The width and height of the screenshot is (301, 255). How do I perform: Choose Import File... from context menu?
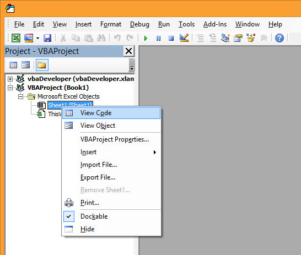[x=111, y=165]
